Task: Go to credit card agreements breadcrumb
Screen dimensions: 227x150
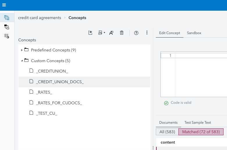Action: (40, 18)
